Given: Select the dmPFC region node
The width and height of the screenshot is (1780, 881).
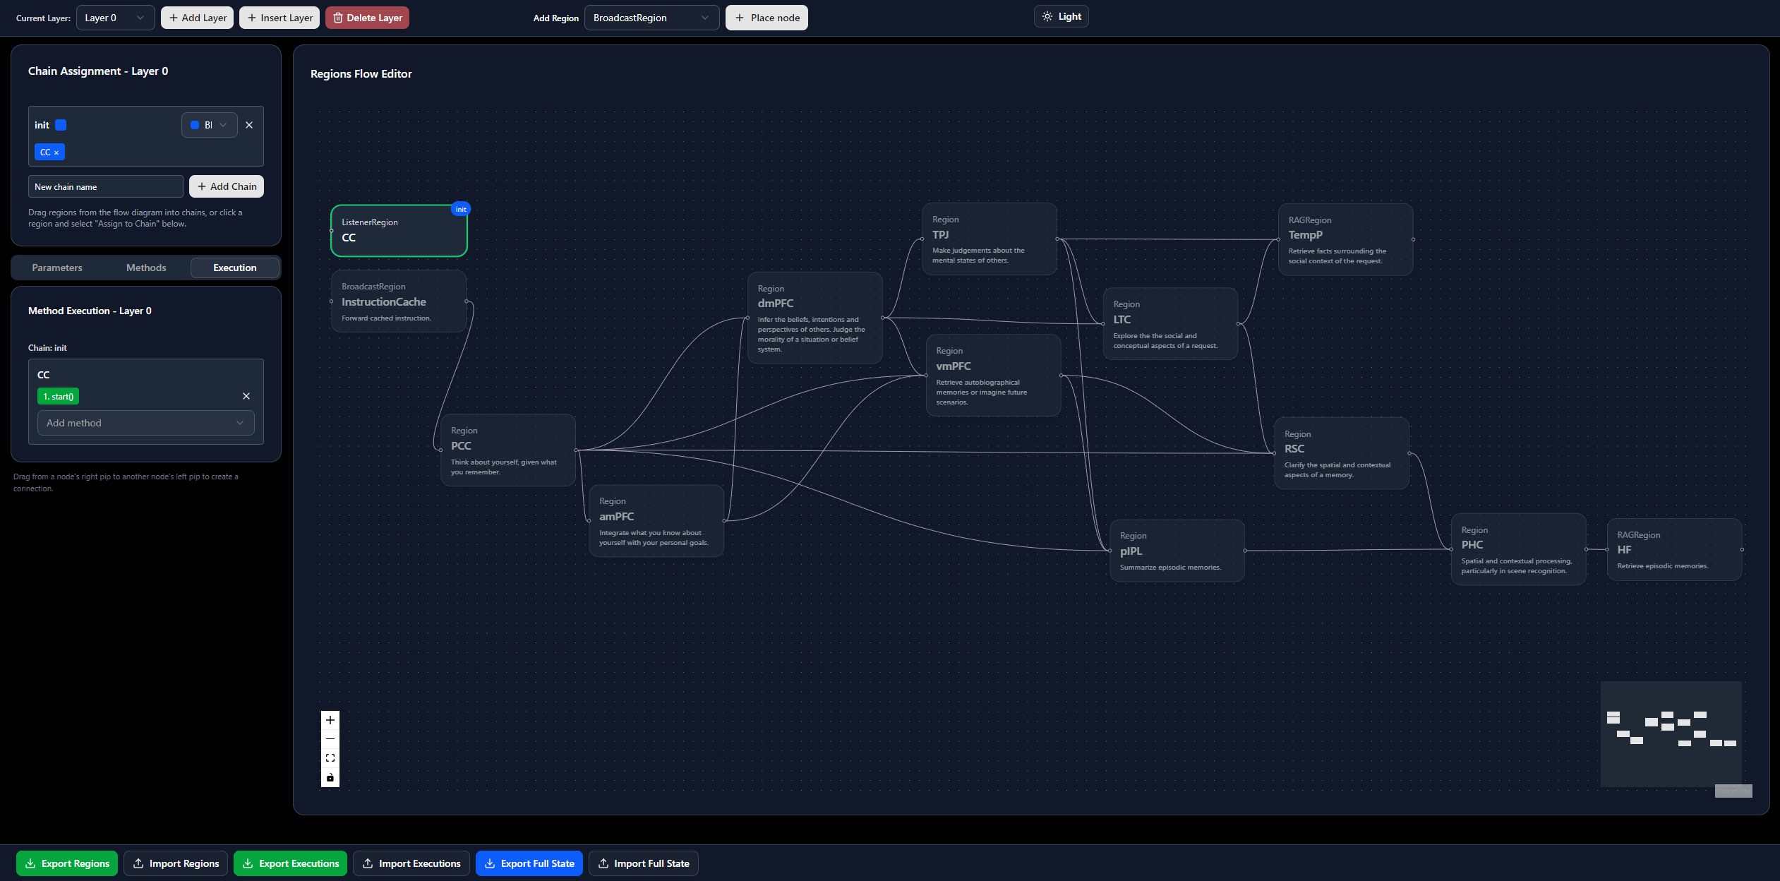Looking at the screenshot, I should 815,318.
